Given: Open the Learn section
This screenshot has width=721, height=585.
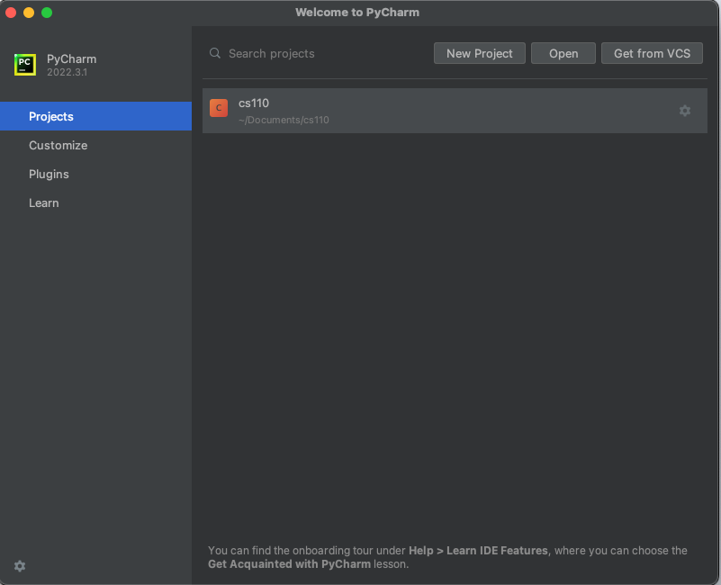Looking at the screenshot, I should coord(43,202).
